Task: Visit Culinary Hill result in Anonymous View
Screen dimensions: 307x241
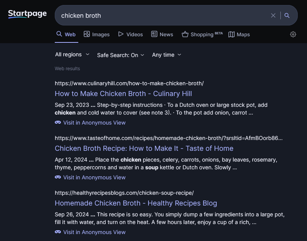Action: (90, 123)
